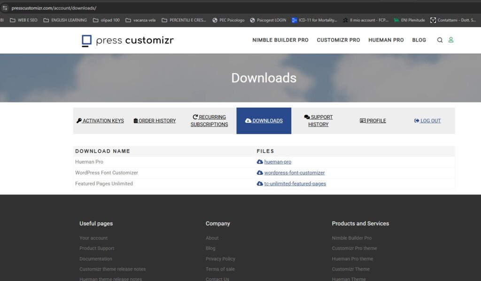This screenshot has height=281, width=481.
Task: Open the ICD-11 for Mortality bookmark
Action: pos(314,20)
